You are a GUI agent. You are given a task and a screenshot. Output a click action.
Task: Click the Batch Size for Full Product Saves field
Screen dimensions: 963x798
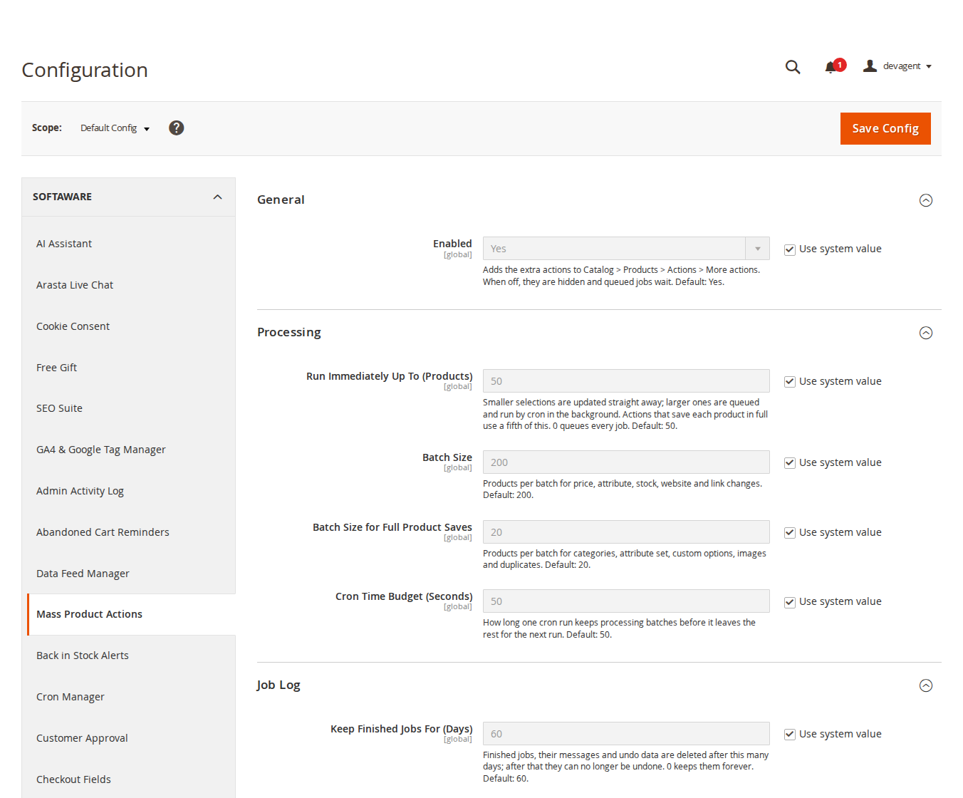[x=626, y=532]
